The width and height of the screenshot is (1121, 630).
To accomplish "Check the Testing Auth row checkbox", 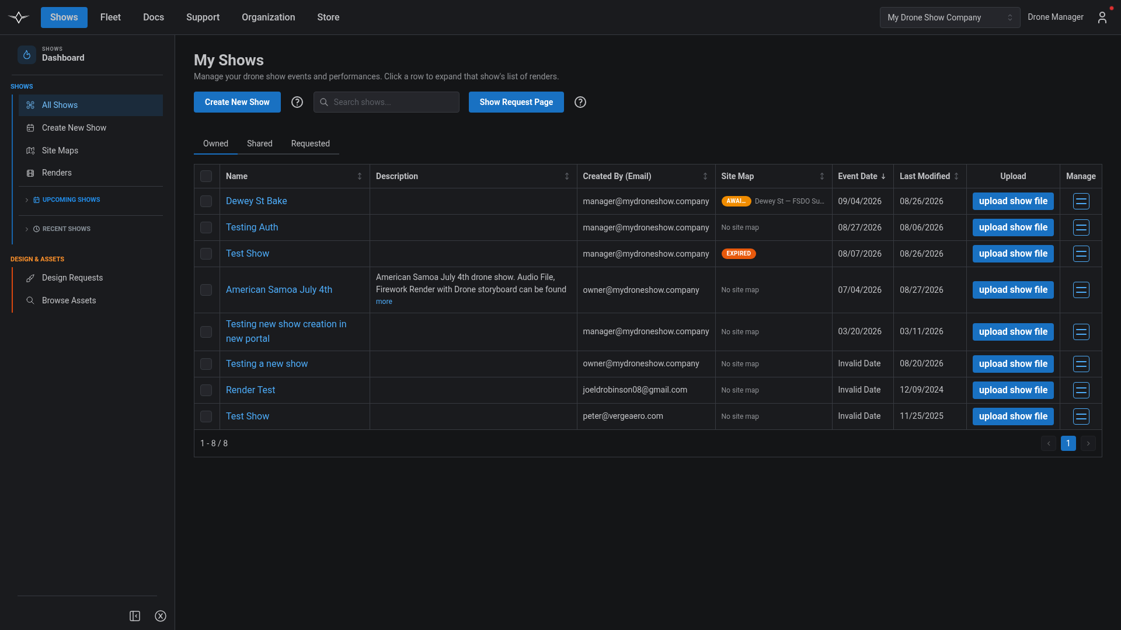I will (x=206, y=228).
